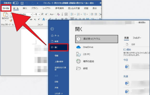Open the 参考資料 ribbon tab

(x=59, y=8)
